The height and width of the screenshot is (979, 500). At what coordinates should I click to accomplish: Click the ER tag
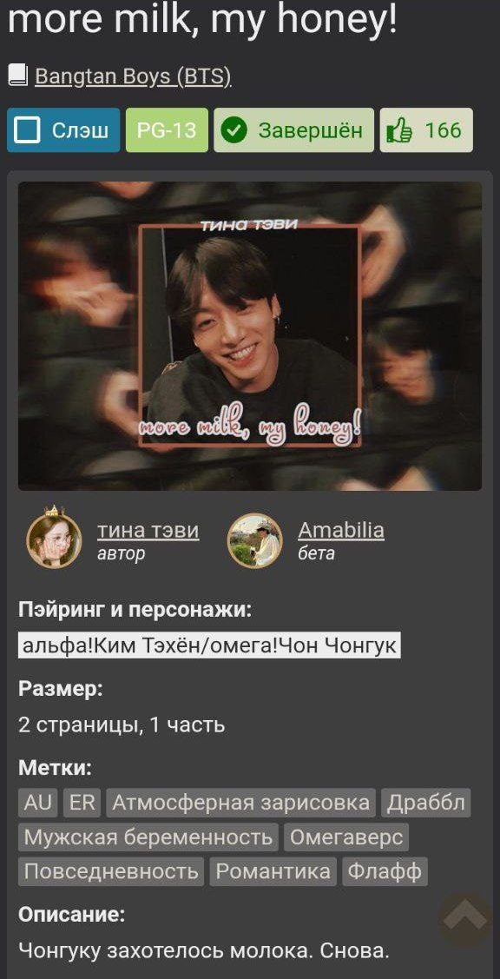point(82,803)
